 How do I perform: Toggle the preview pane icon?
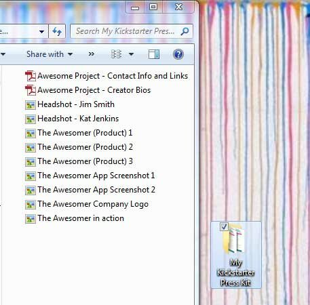pyautogui.click(x=154, y=54)
